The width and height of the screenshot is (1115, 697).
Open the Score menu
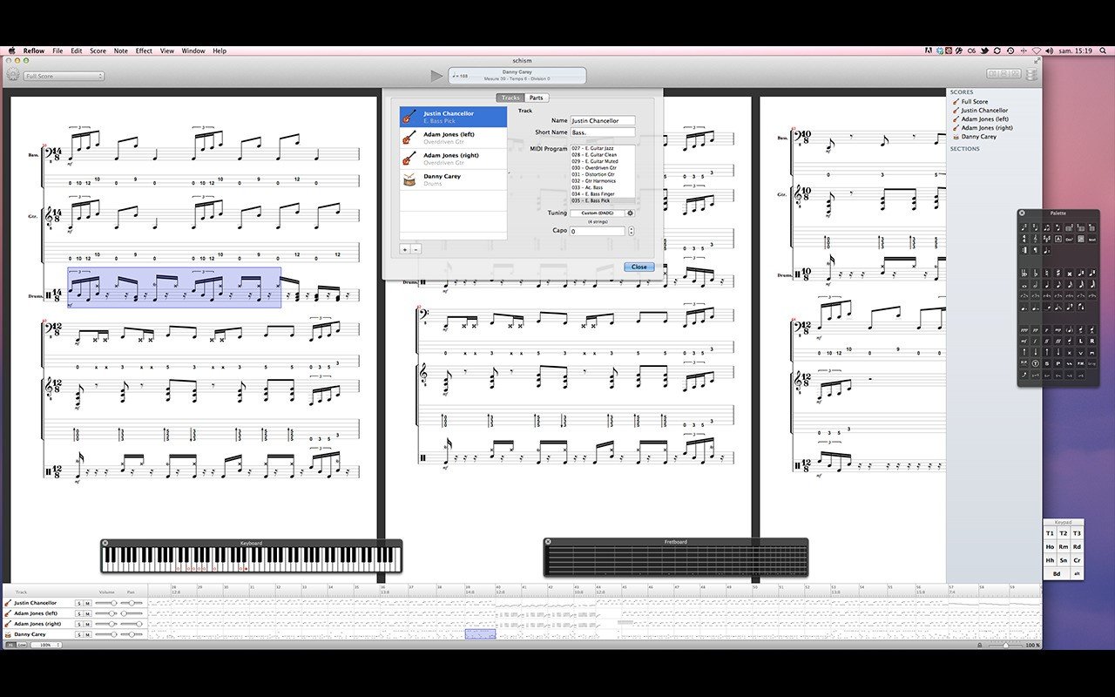pos(98,51)
